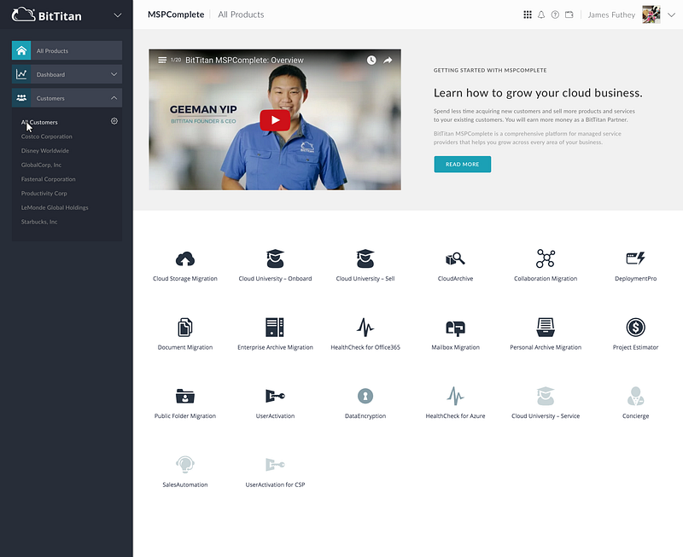The image size is (683, 557).
Task: Check notifications bell icon
Action: (x=541, y=15)
